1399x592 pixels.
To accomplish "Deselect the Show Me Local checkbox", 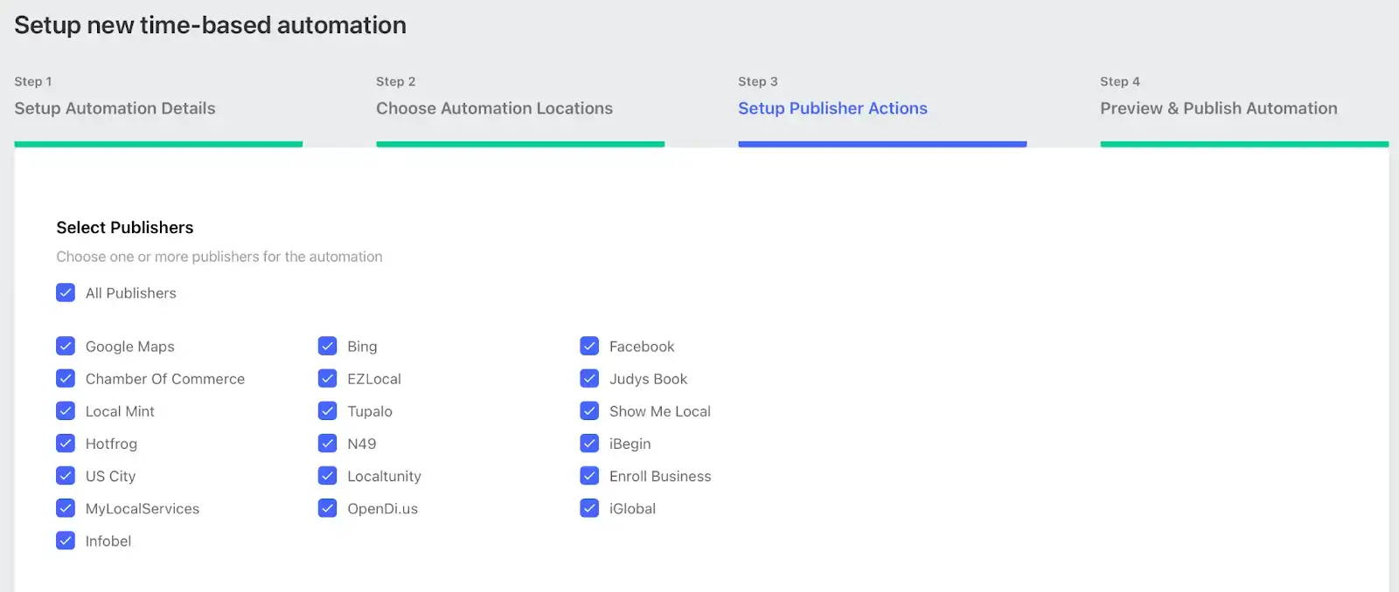I will pyautogui.click(x=589, y=410).
